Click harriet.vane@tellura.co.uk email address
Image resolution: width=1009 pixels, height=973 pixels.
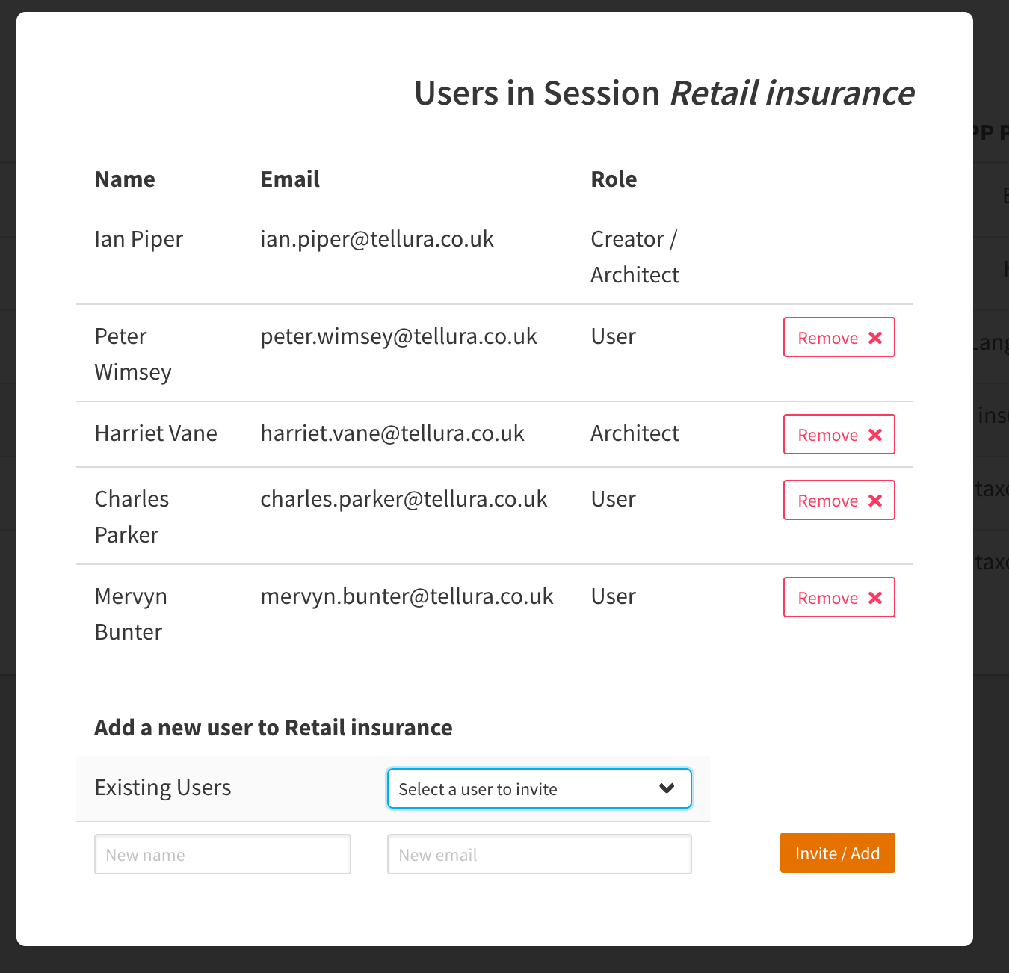click(x=392, y=433)
